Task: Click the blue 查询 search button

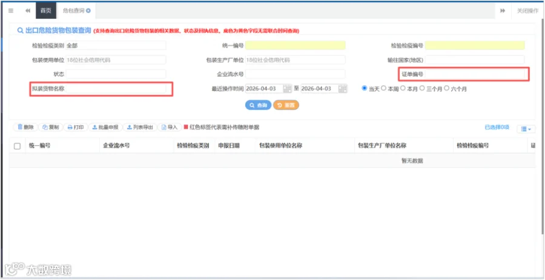Action: click(258, 105)
